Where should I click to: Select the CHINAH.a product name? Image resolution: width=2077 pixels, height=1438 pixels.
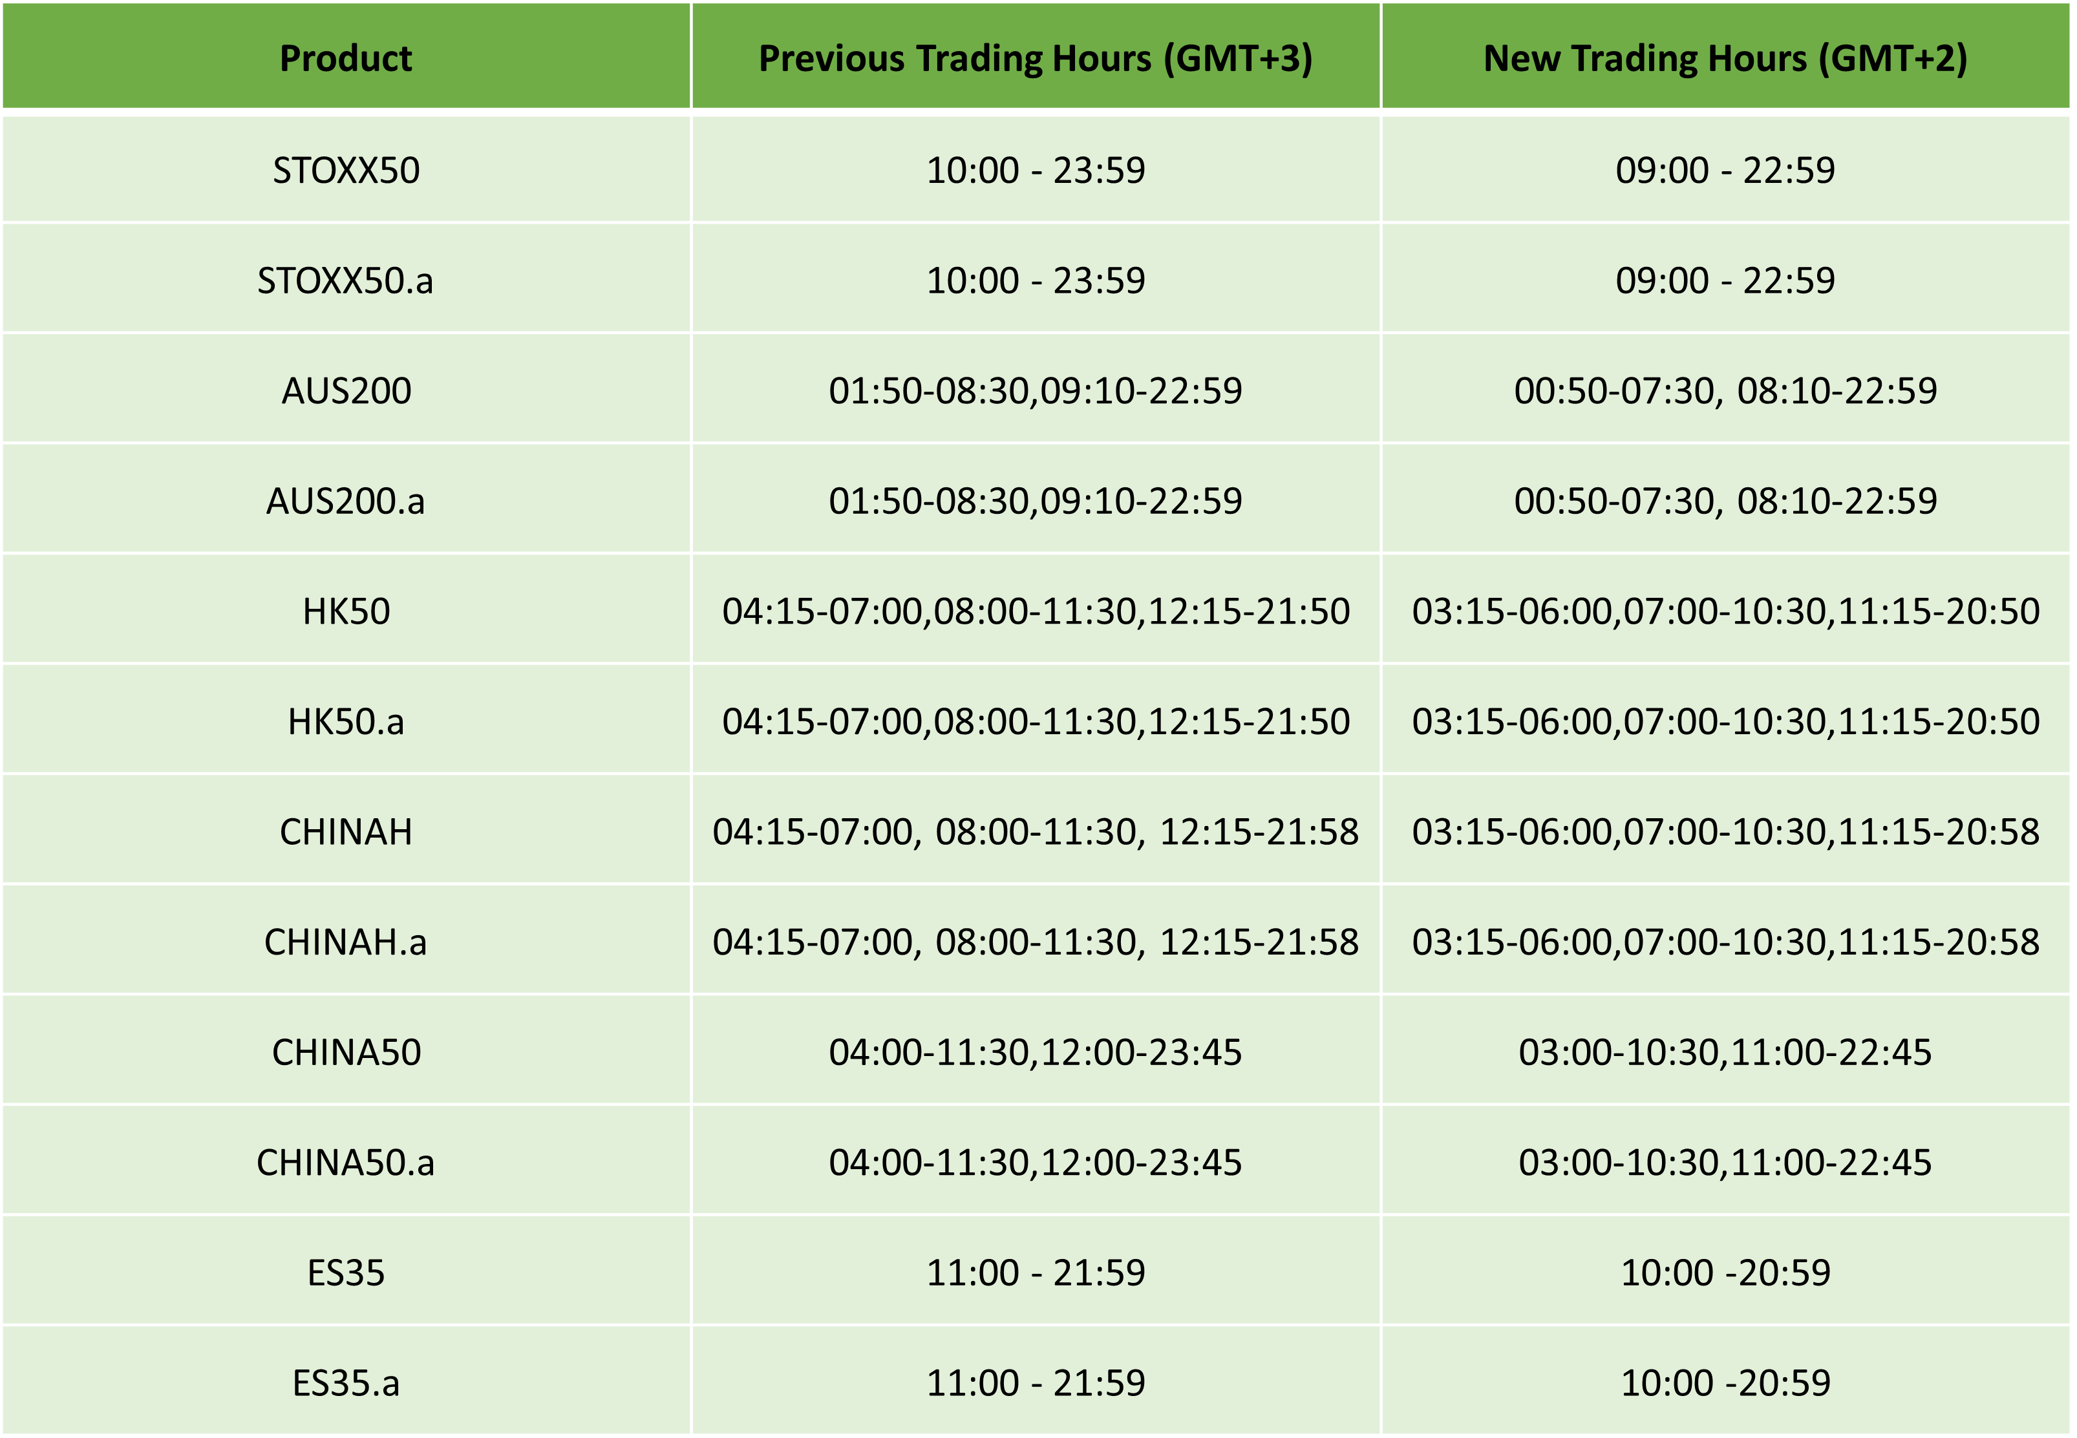(x=346, y=942)
